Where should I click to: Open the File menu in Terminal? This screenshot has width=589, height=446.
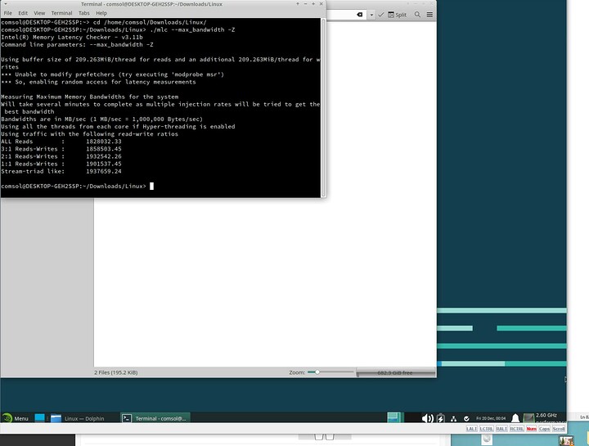(8, 13)
